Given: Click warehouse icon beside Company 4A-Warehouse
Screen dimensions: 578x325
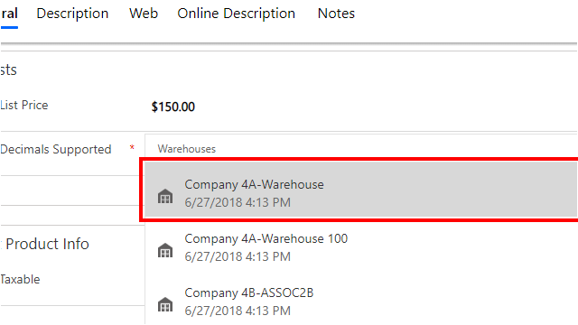Looking at the screenshot, I should click(165, 196).
